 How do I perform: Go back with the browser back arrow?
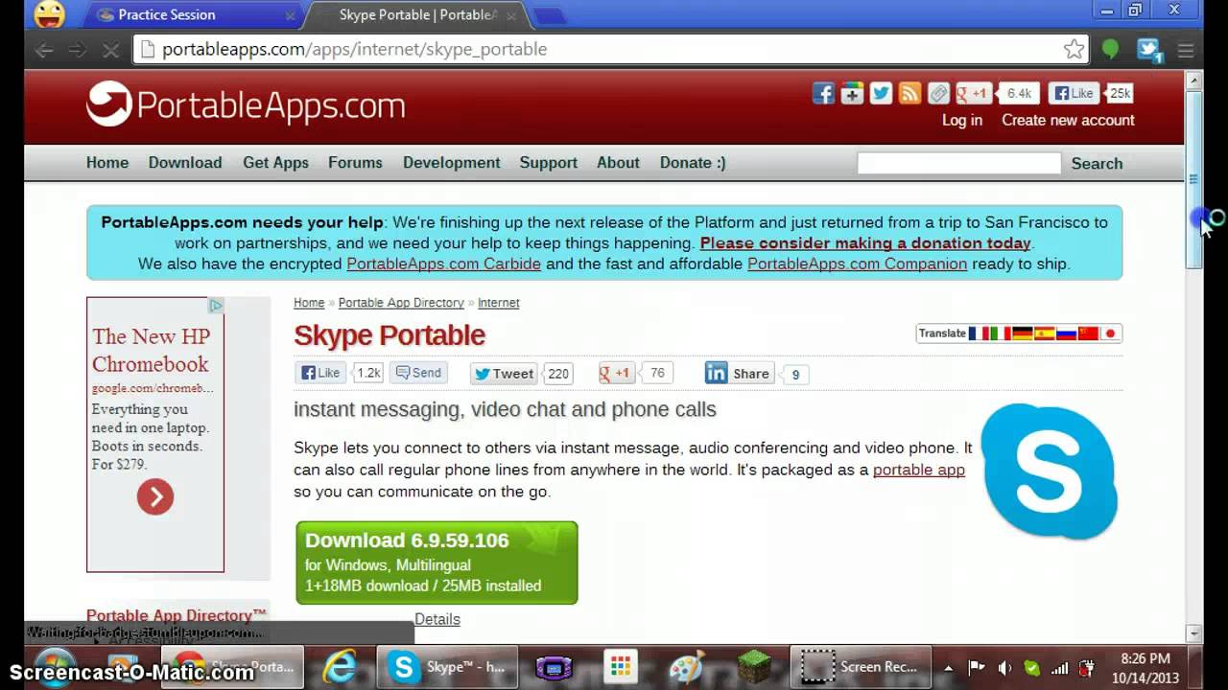[44, 50]
